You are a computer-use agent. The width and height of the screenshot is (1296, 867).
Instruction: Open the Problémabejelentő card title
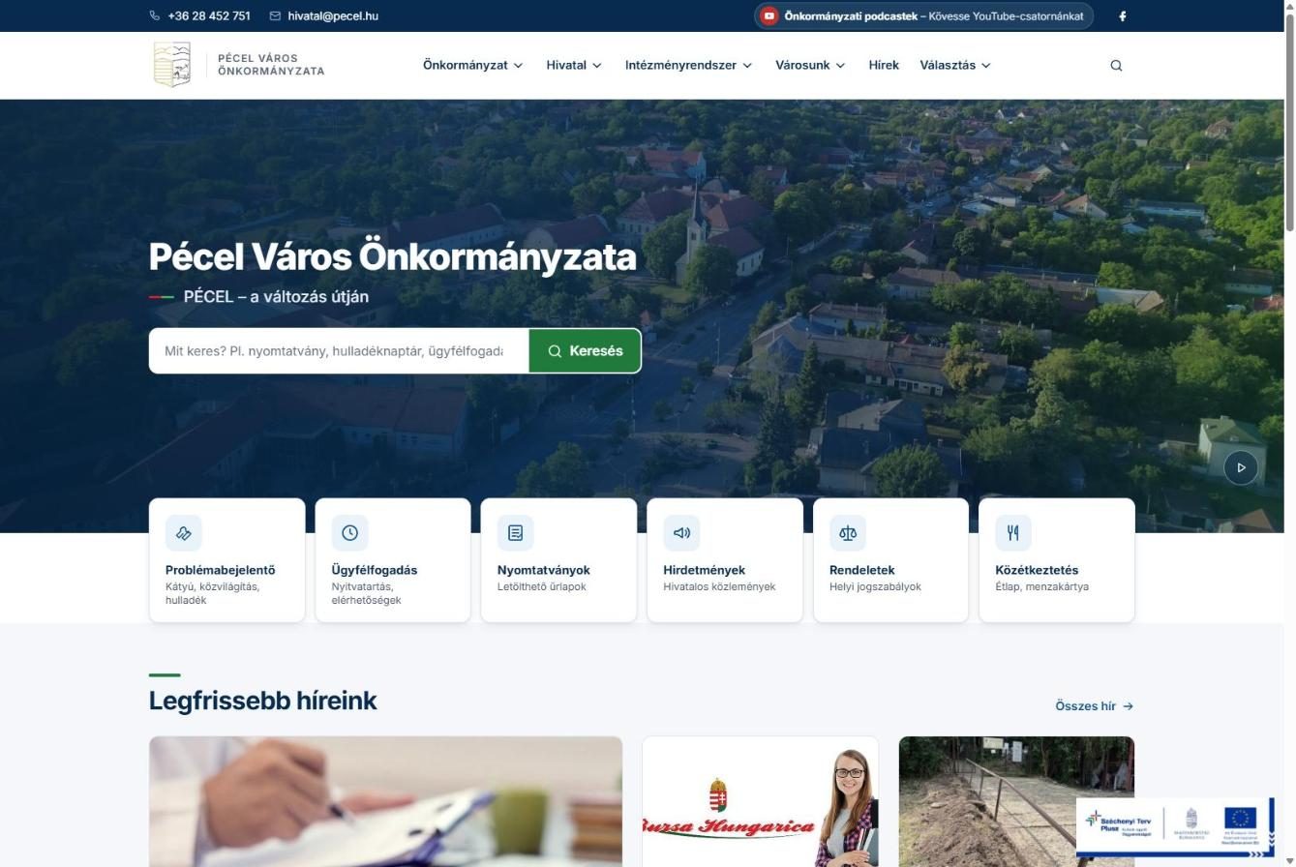point(221,570)
